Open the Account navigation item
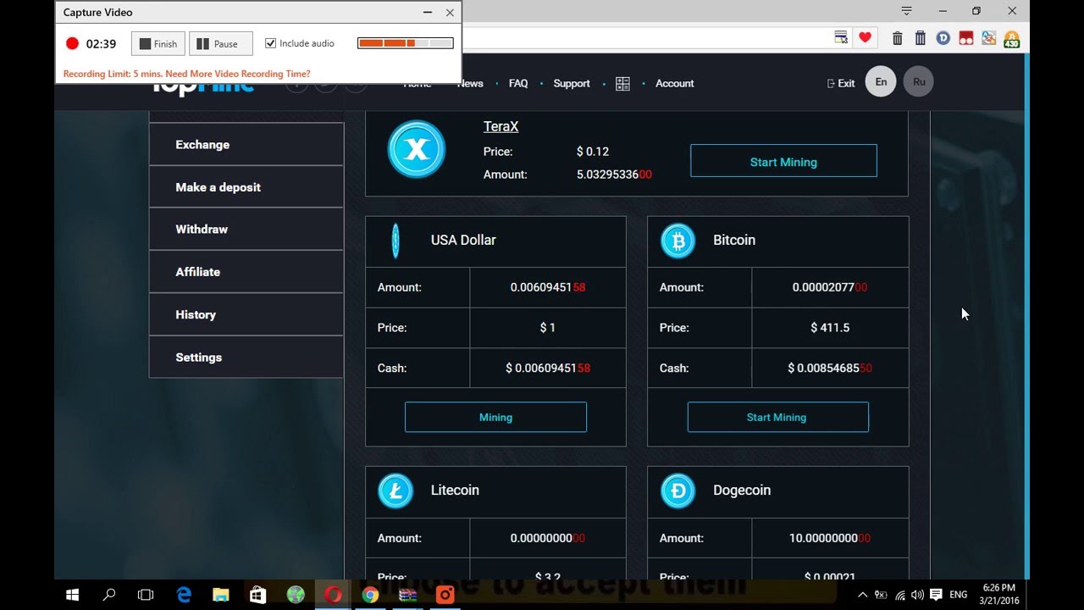Image resolution: width=1084 pixels, height=610 pixels. coord(675,83)
